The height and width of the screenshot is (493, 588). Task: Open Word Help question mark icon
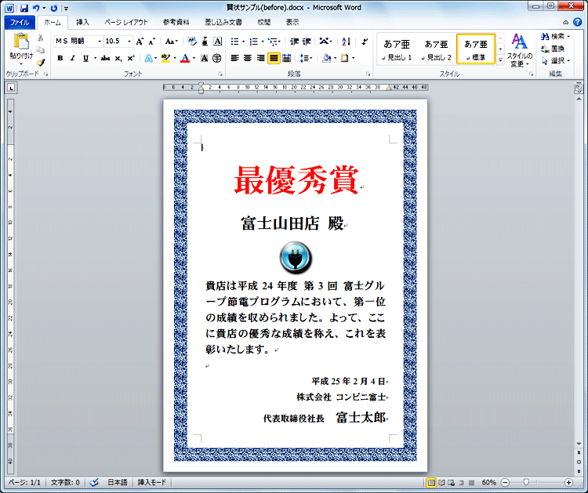(x=578, y=22)
